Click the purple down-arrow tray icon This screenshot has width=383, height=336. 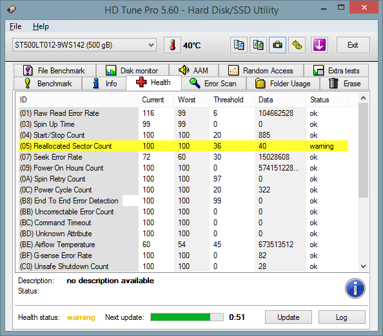tap(319, 45)
